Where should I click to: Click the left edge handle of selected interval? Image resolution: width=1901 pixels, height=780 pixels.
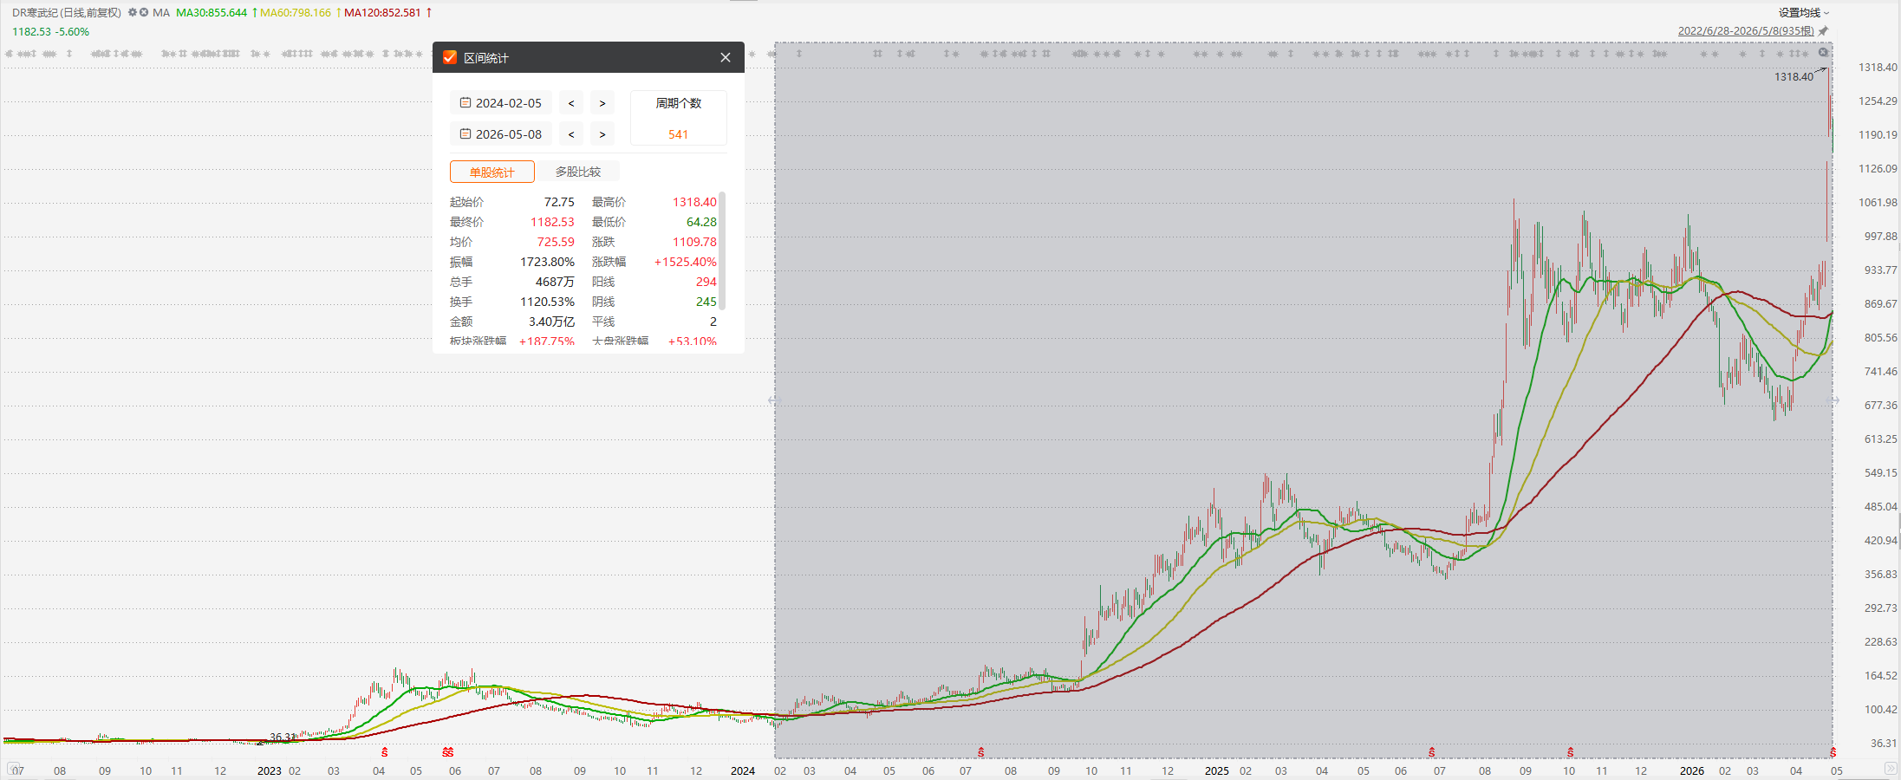tap(773, 400)
